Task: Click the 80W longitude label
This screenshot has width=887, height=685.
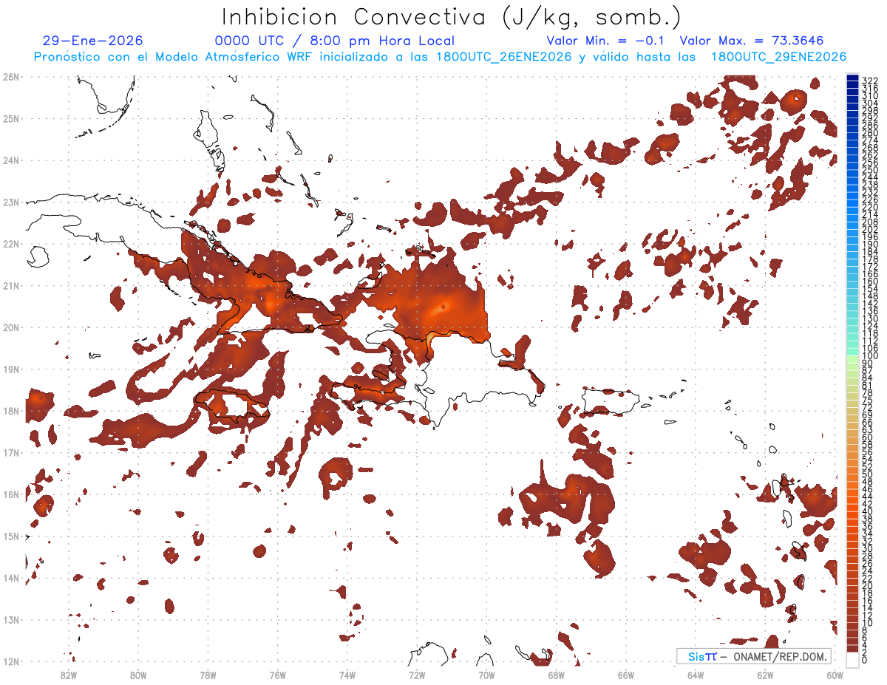Action: (138, 674)
